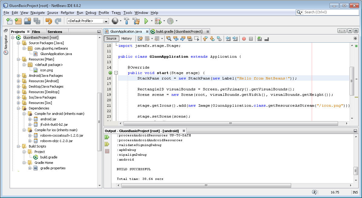This screenshot has width=362, height=198.
Task: Switch editor to Source view
Action: 111,38
